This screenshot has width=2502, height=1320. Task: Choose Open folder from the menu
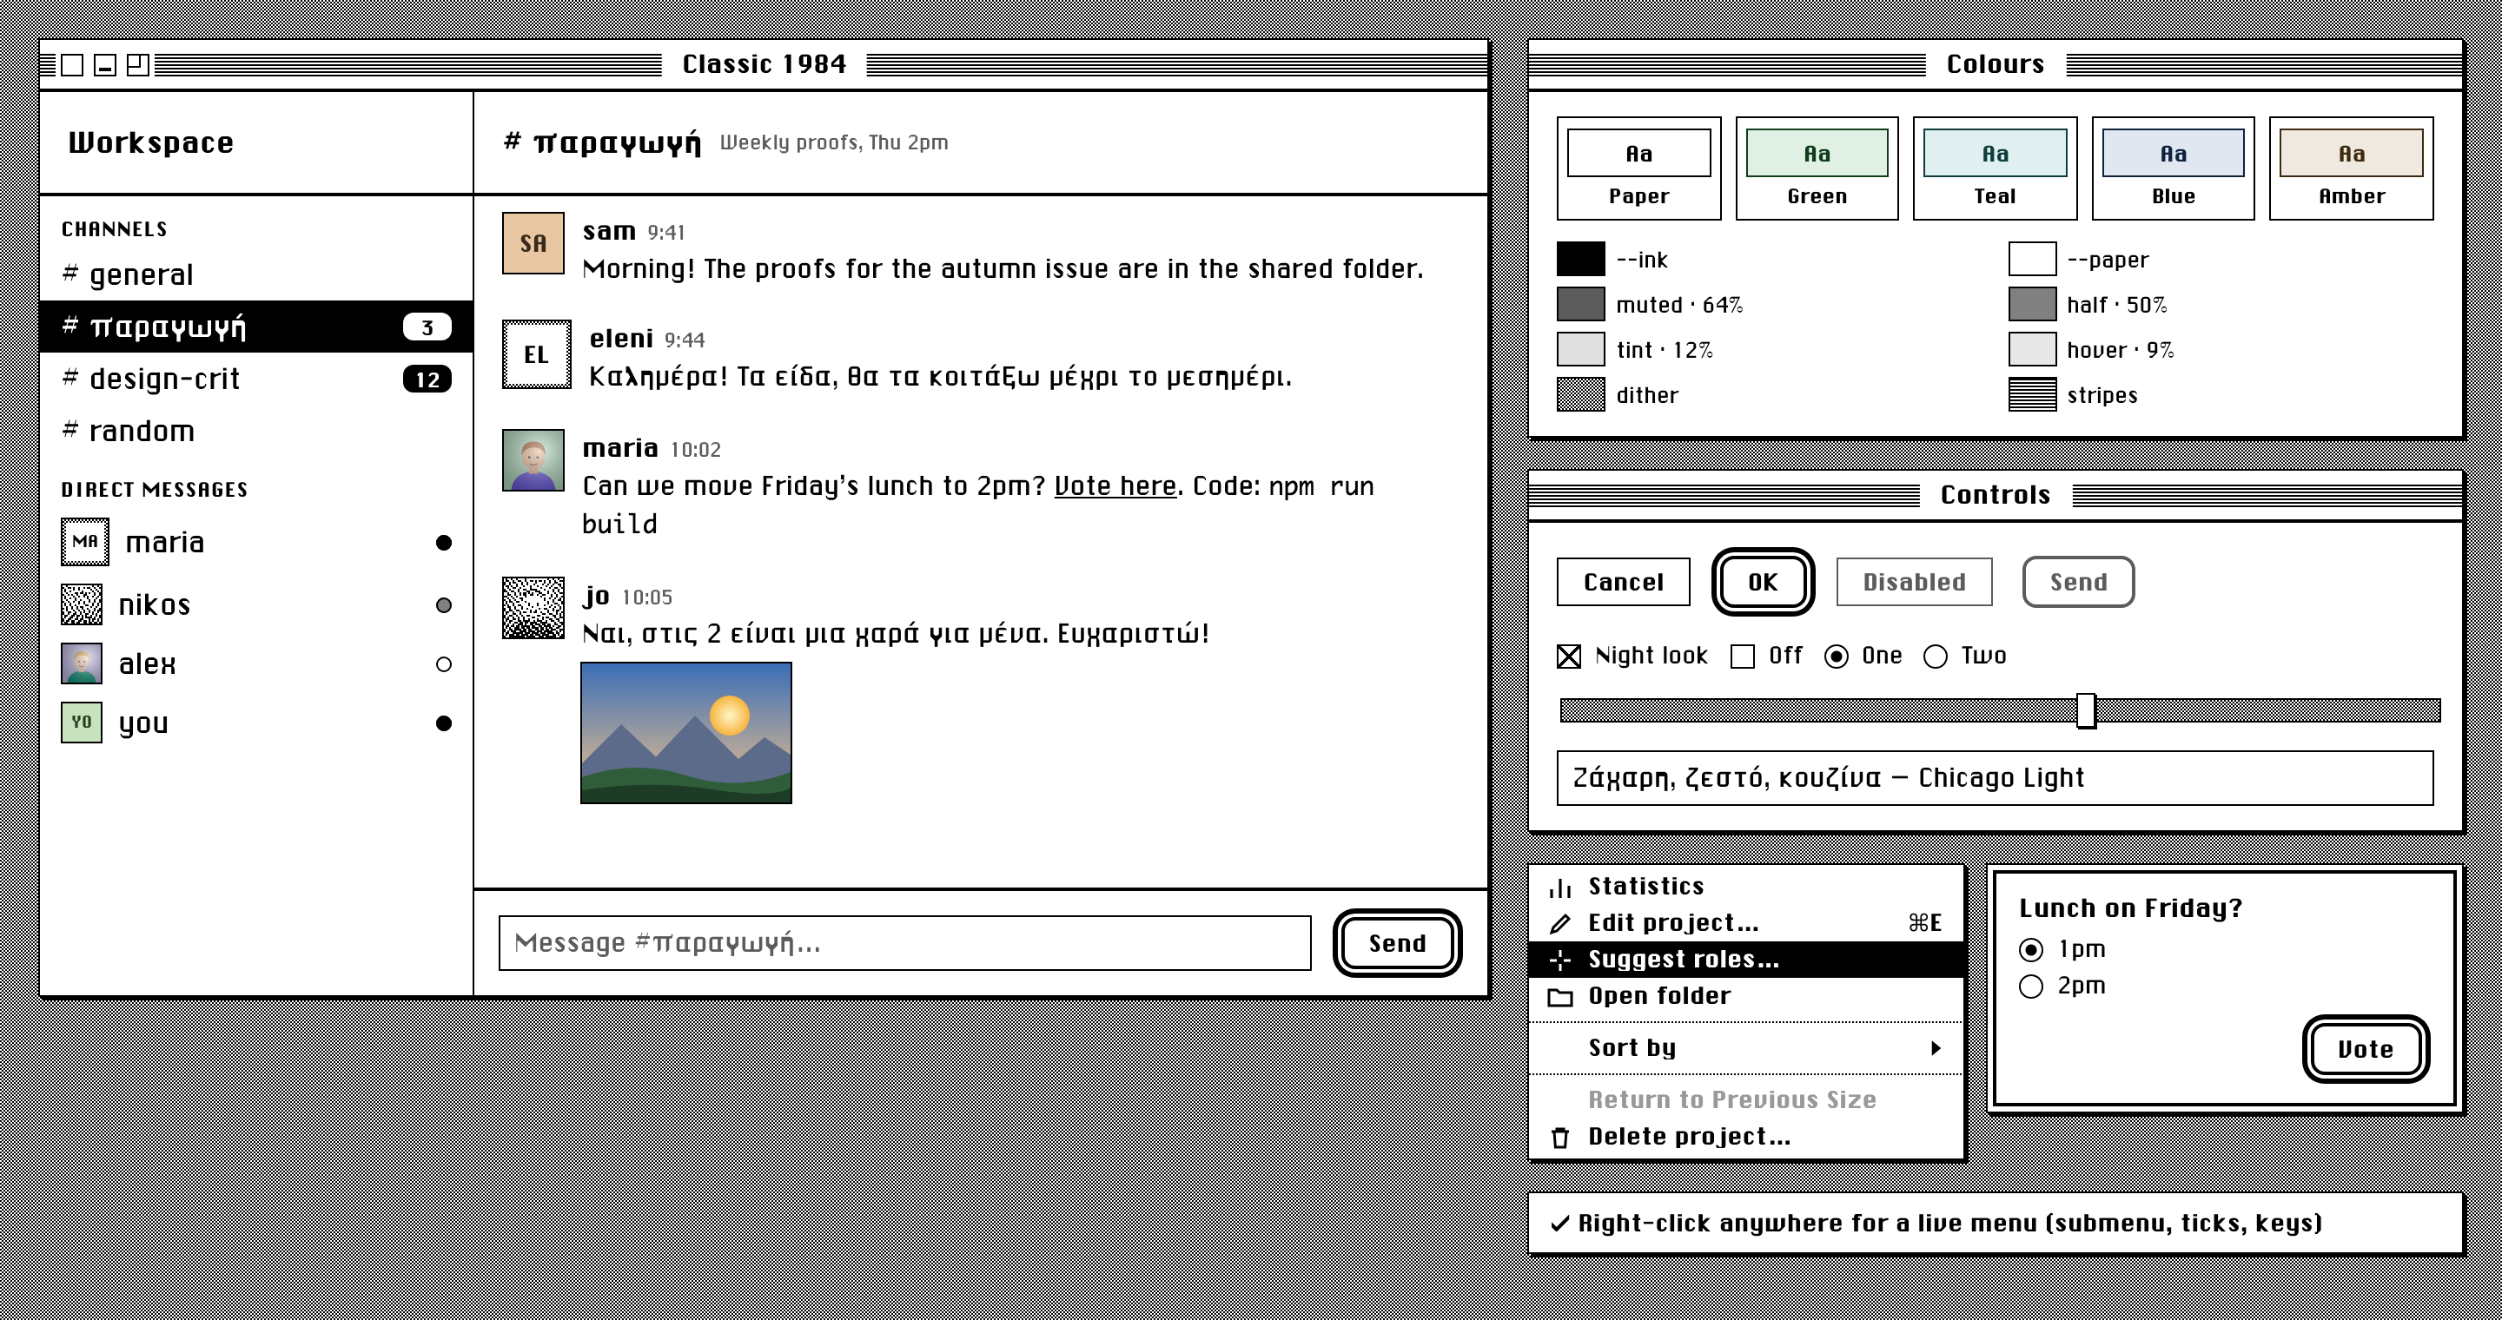coord(1746,997)
